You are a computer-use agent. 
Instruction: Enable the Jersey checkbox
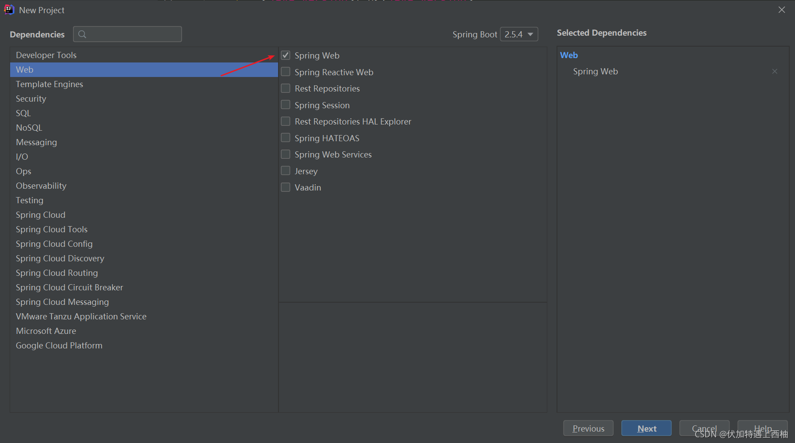286,171
